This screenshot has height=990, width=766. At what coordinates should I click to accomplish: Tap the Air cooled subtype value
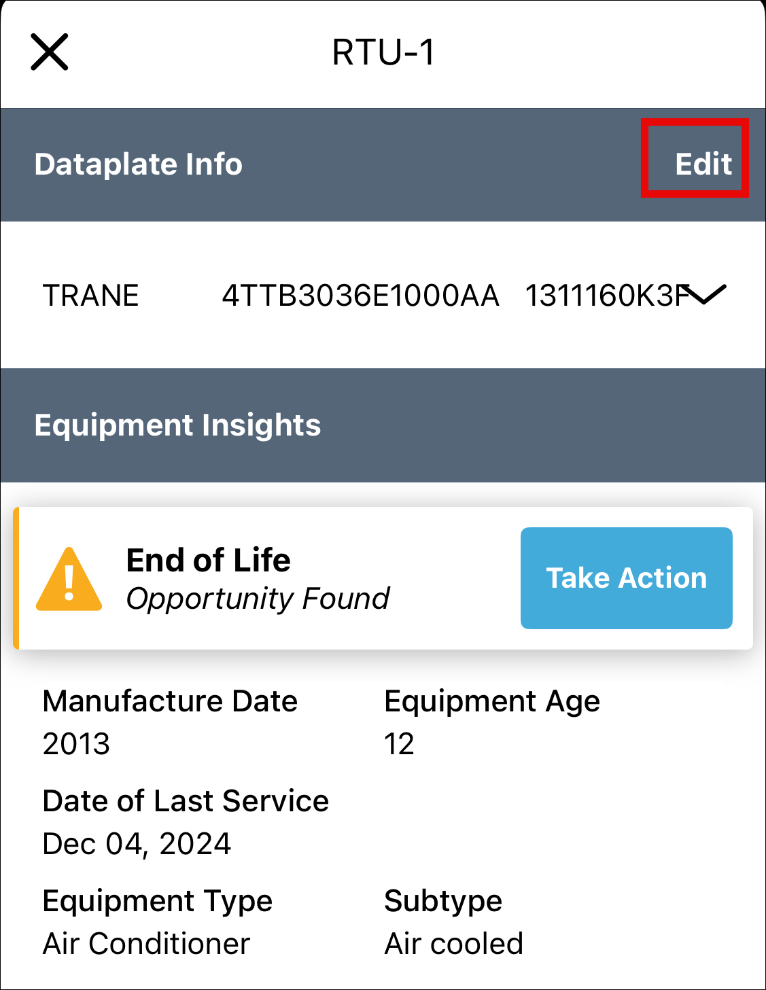coord(453,944)
